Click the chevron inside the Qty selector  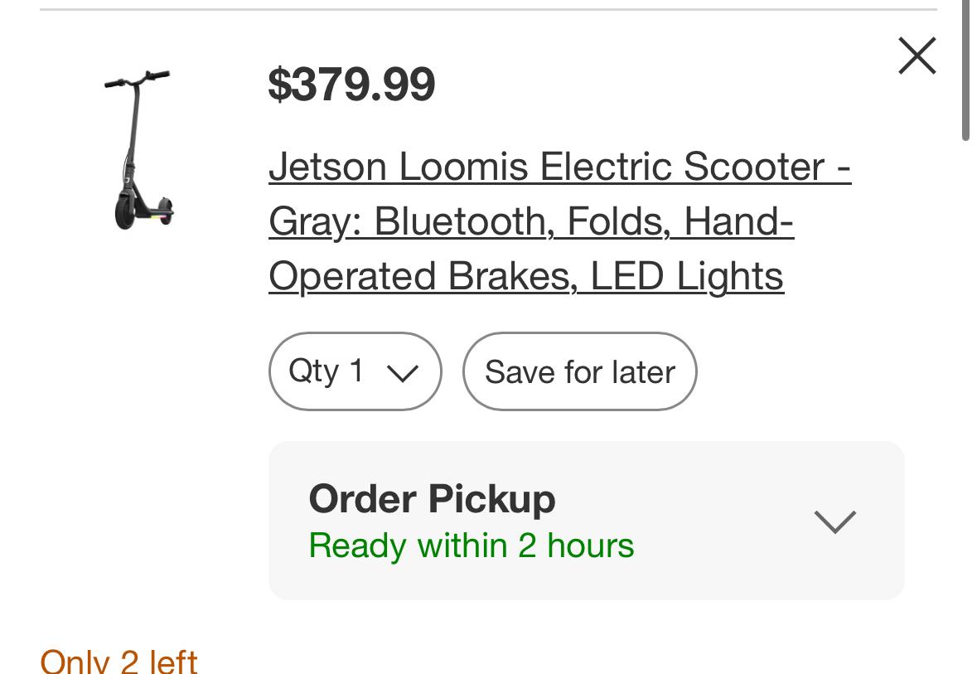click(x=403, y=374)
